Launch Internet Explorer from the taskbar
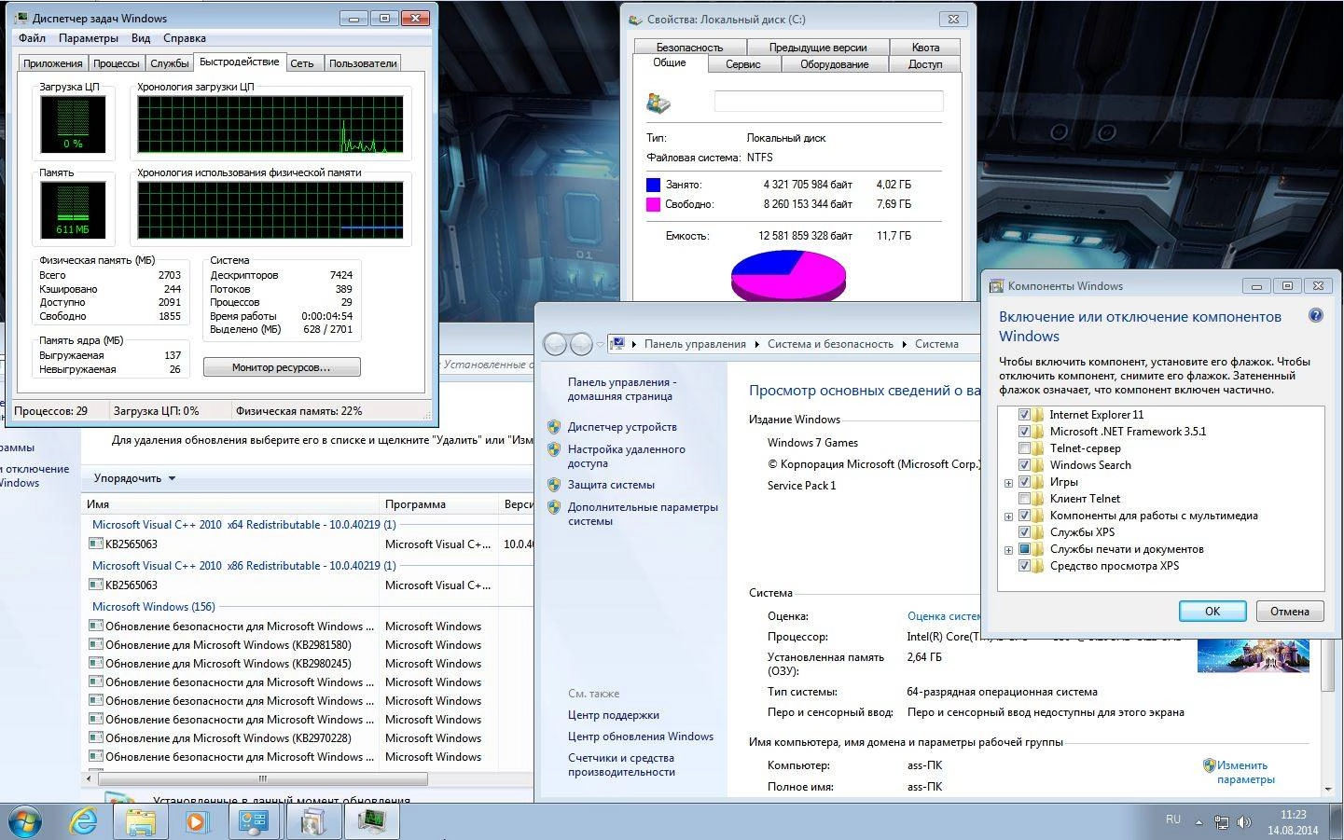The image size is (1344, 840). click(84, 821)
